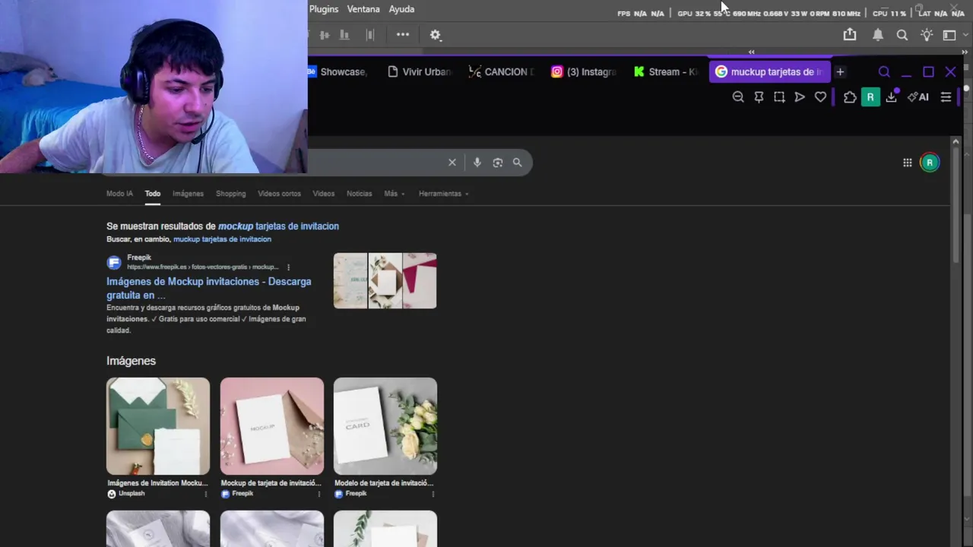This screenshot has height=547, width=973.
Task: Open options for 'Modelo de tarjeta' Freepik image
Action: (433, 494)
